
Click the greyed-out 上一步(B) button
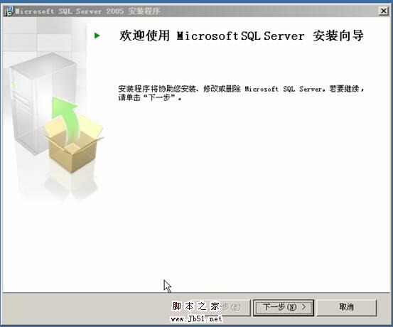[x=233, y=307]
